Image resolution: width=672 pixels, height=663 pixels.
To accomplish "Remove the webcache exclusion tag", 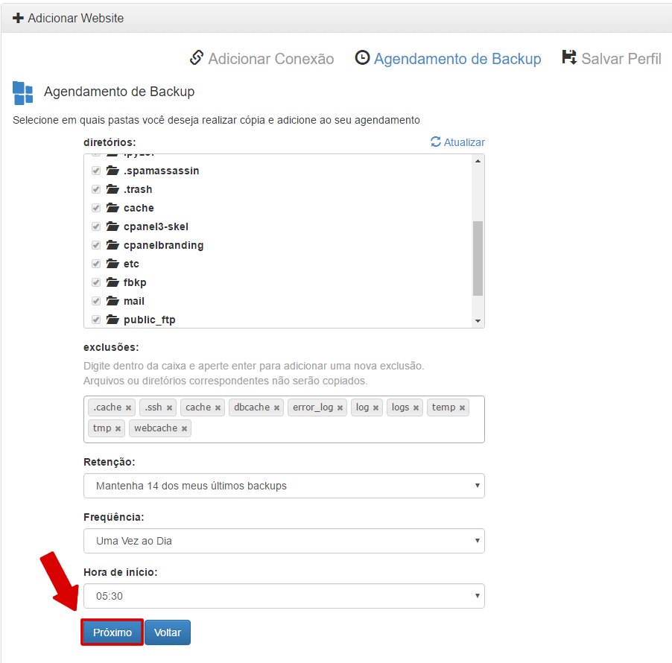I will point(184,428).
